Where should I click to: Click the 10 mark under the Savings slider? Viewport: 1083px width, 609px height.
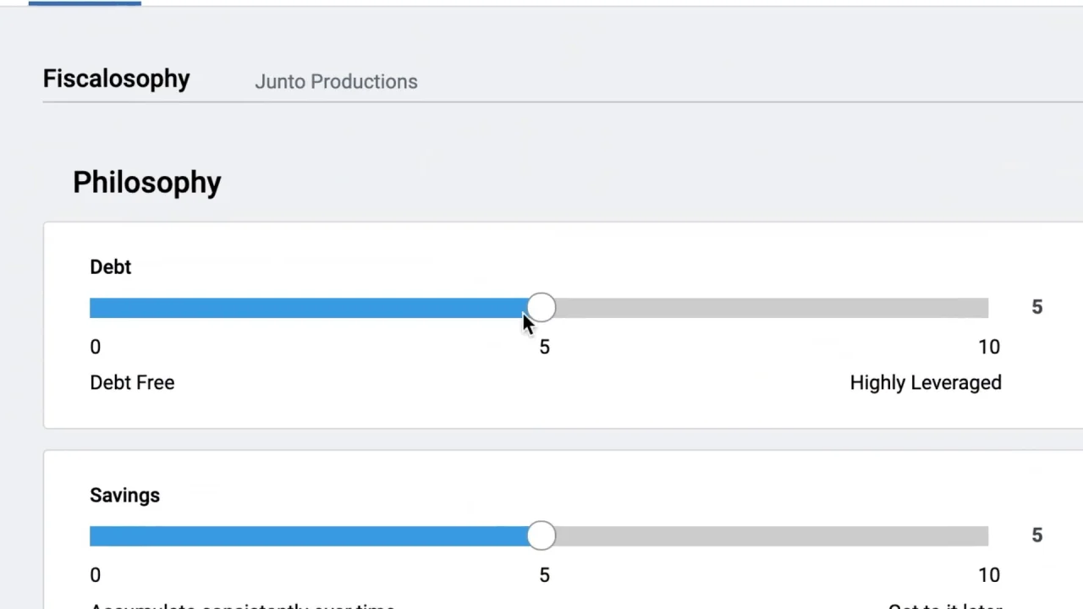[x=988, y=575]
